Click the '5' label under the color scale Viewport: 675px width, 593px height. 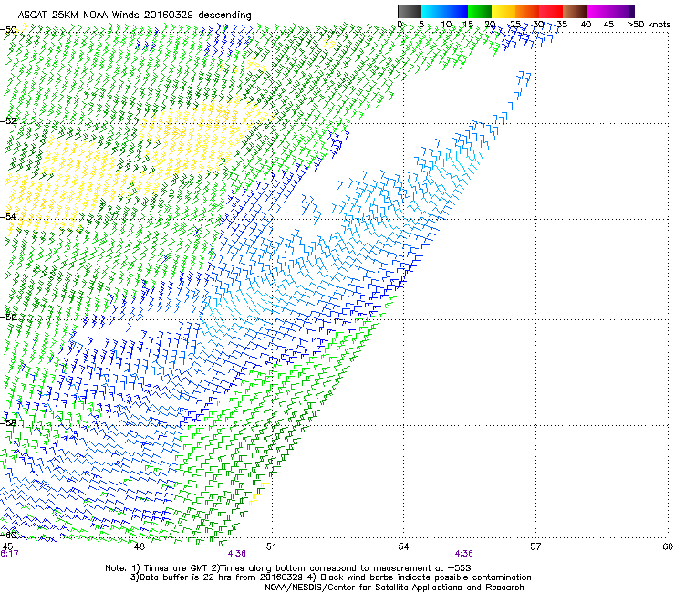pos(421,24)
